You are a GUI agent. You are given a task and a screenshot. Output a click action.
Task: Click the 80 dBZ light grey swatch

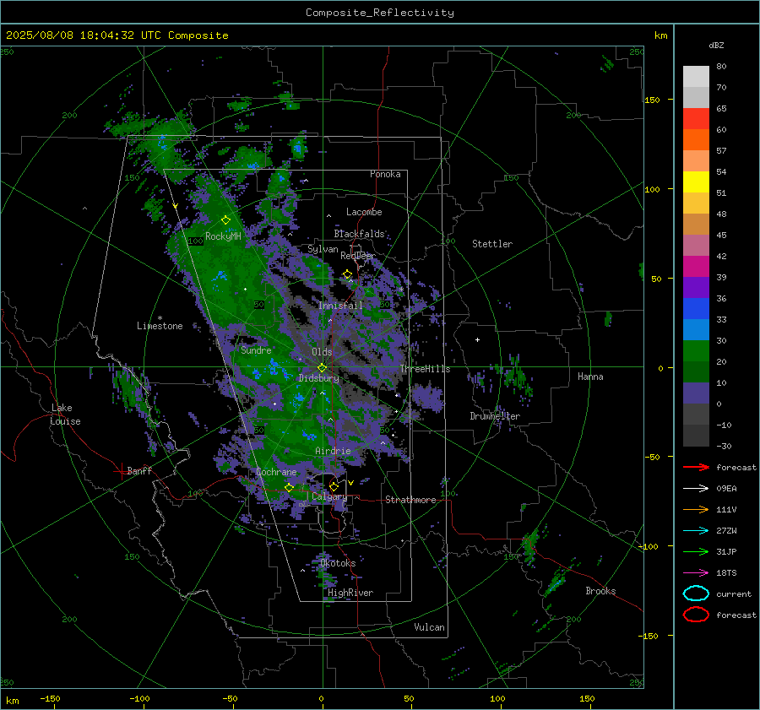(x=696, y=77)
